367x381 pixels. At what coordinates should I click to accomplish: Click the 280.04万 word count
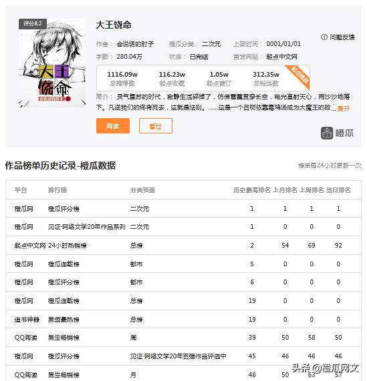point(129,57)
